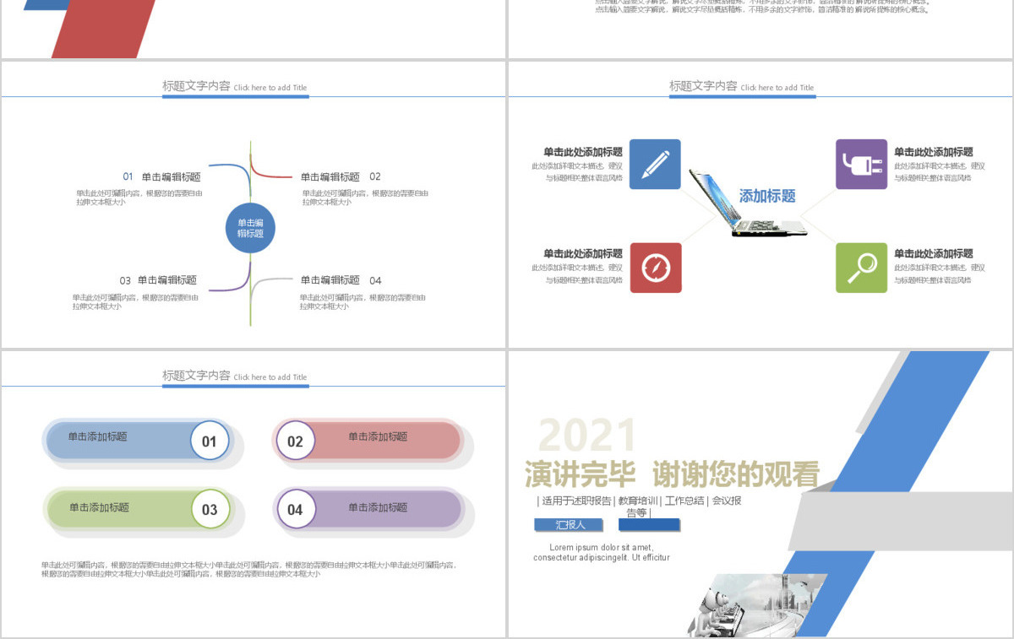Click number circle 02 on red pill
The image size is (1014, 639).
pos(295,441)
